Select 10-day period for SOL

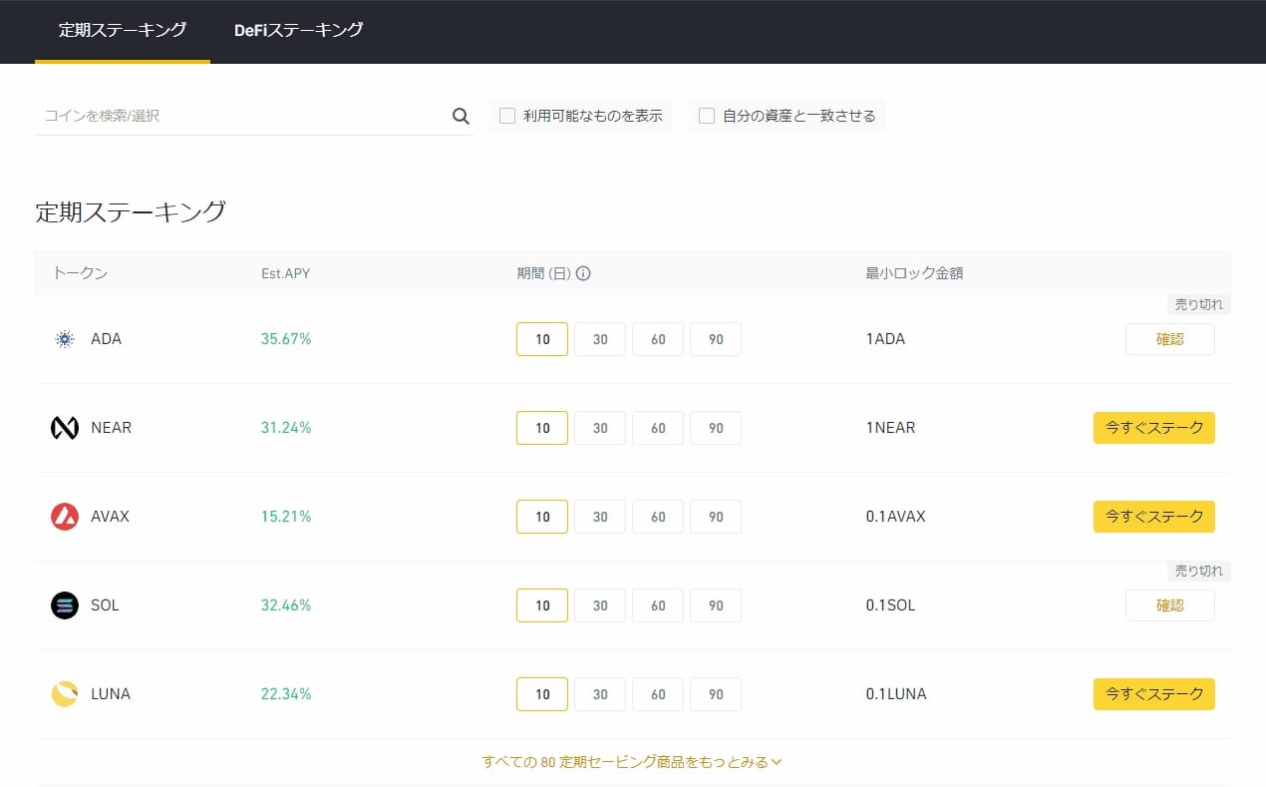(542, 605)
